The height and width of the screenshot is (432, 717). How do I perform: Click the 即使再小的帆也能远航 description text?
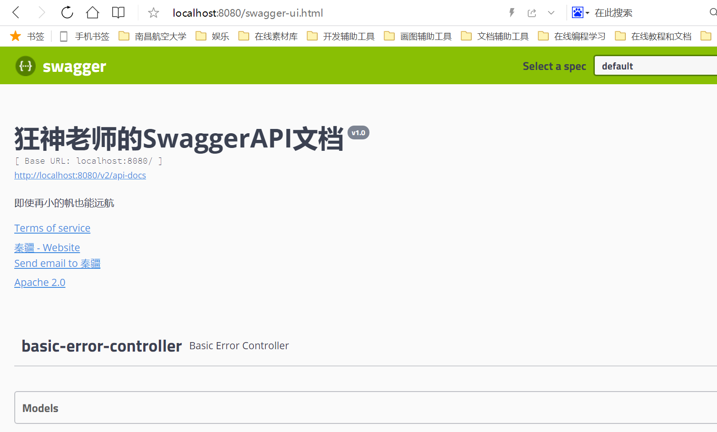pyautogui.click(x=64, y=203)
